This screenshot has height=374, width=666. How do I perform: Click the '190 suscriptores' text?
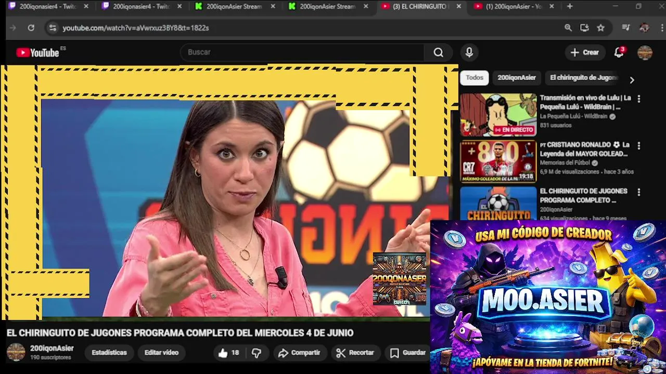click(50, 358)
